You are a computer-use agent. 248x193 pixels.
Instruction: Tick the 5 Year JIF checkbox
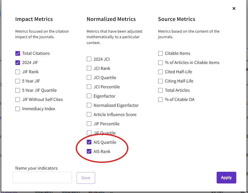18,81
